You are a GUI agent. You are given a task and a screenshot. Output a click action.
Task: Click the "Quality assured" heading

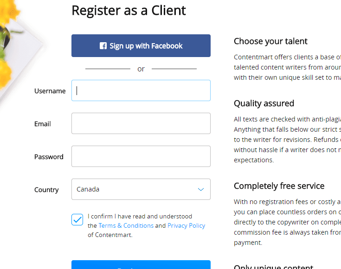264,103
